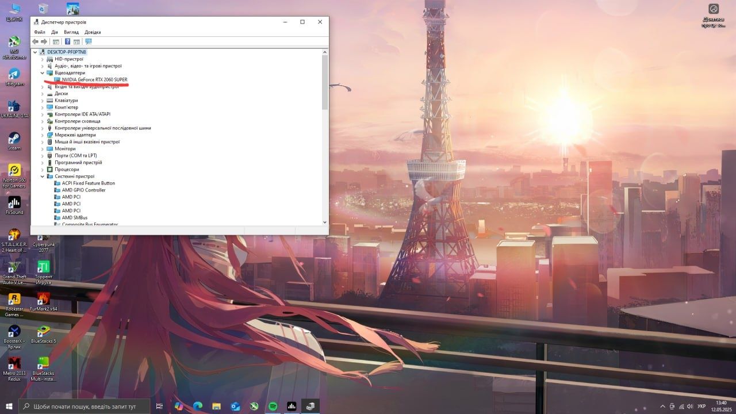The height and width of the screenshot is (414, 736).
Task: Launch the UKRAINE GTA desktop shortcut
Action: point(14,109)
